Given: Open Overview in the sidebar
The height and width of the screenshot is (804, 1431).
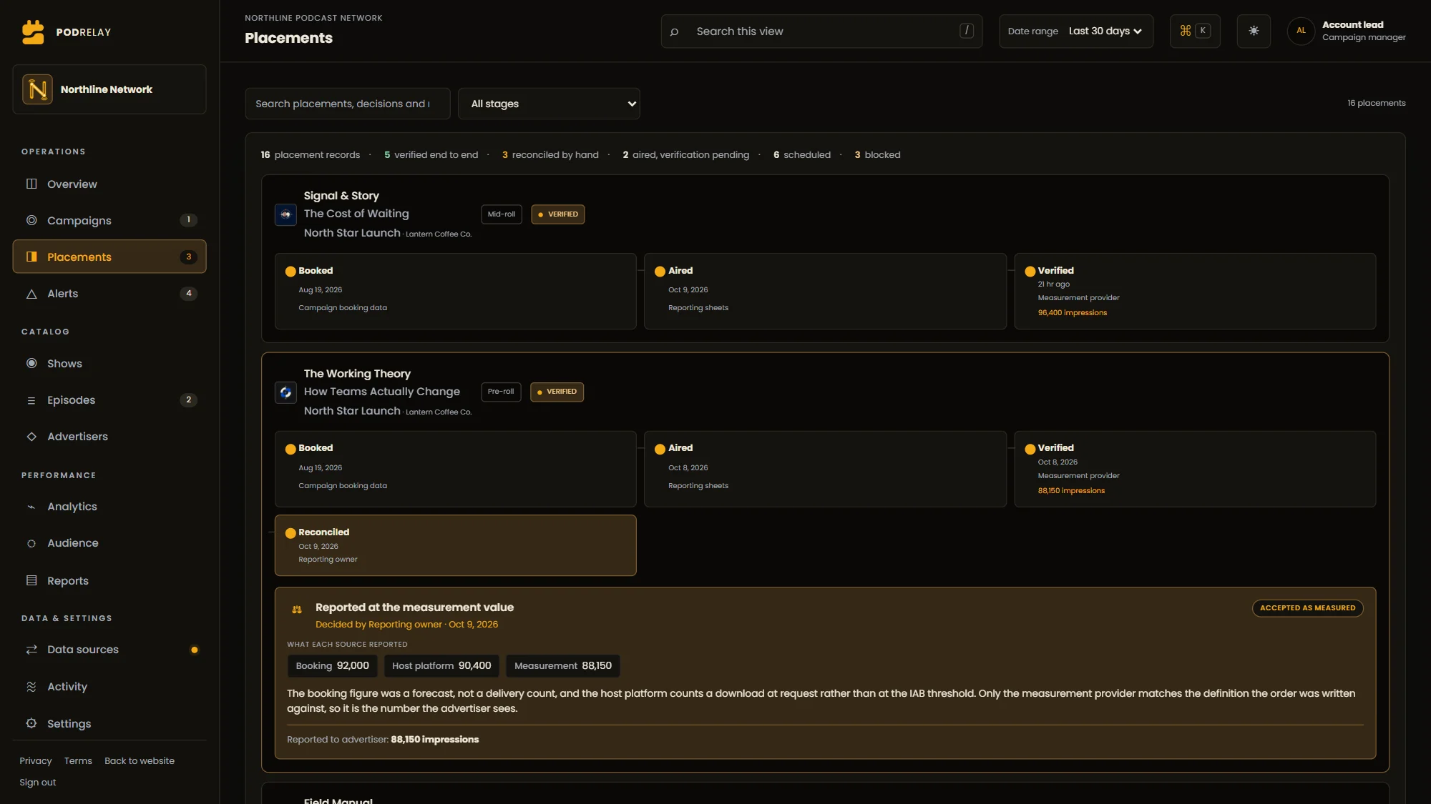Looking at the screenshot, I should point(109,184).
